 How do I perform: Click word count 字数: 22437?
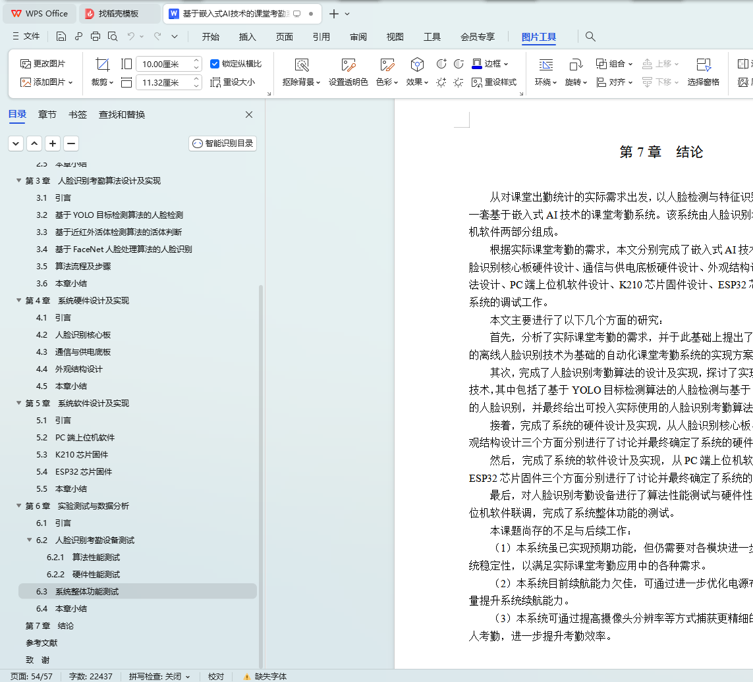coord(91,676)
